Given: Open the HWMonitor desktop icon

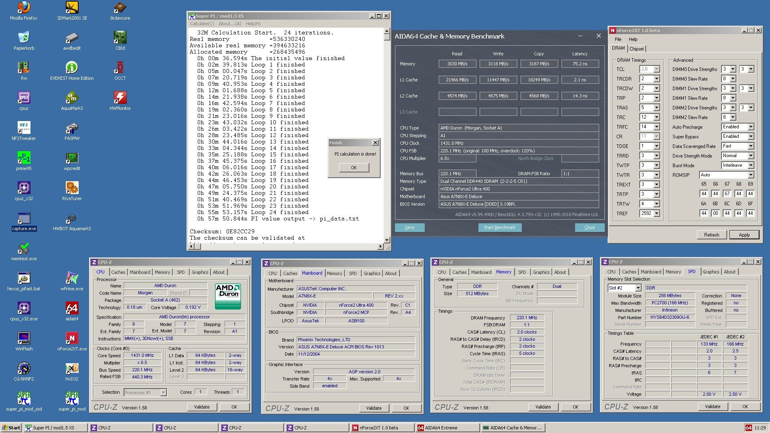Looking at the screenshot, I should point(120,101).
